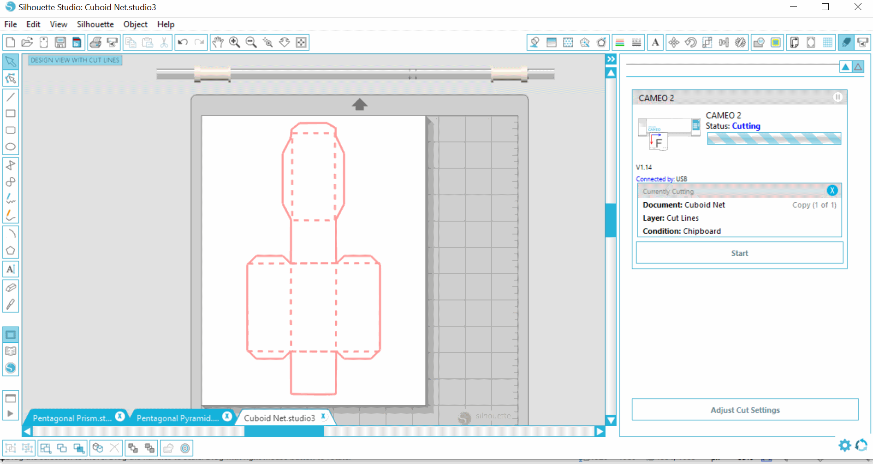
Task: Collapse the right panel with double chevron
Action: (611, 59)
